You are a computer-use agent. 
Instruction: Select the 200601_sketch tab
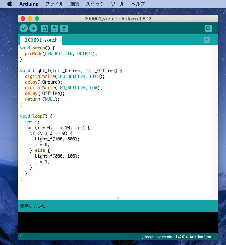41,40
